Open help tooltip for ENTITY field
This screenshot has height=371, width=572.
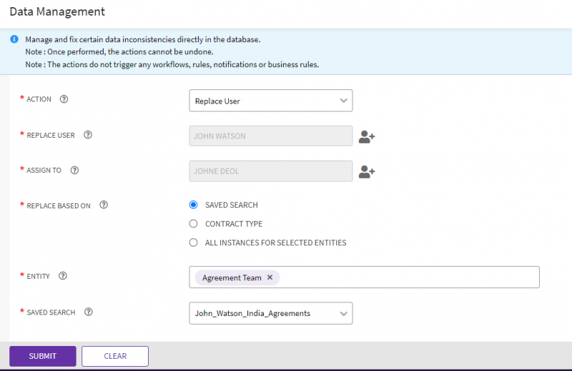(63, 275)
